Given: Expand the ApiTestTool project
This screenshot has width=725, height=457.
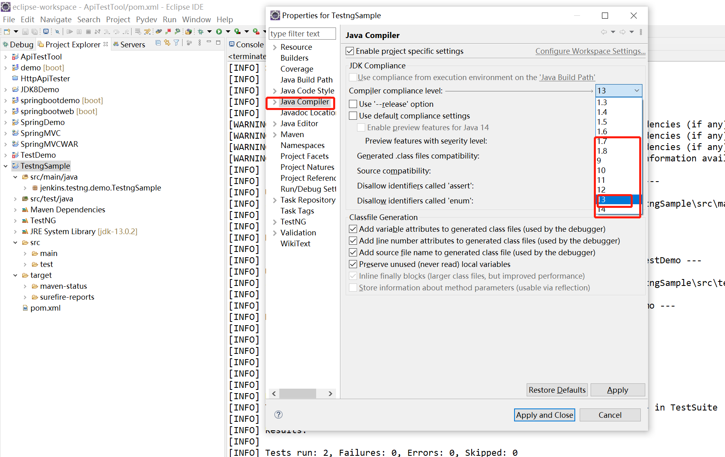Looking at the screenshot, I should point(6,57).
